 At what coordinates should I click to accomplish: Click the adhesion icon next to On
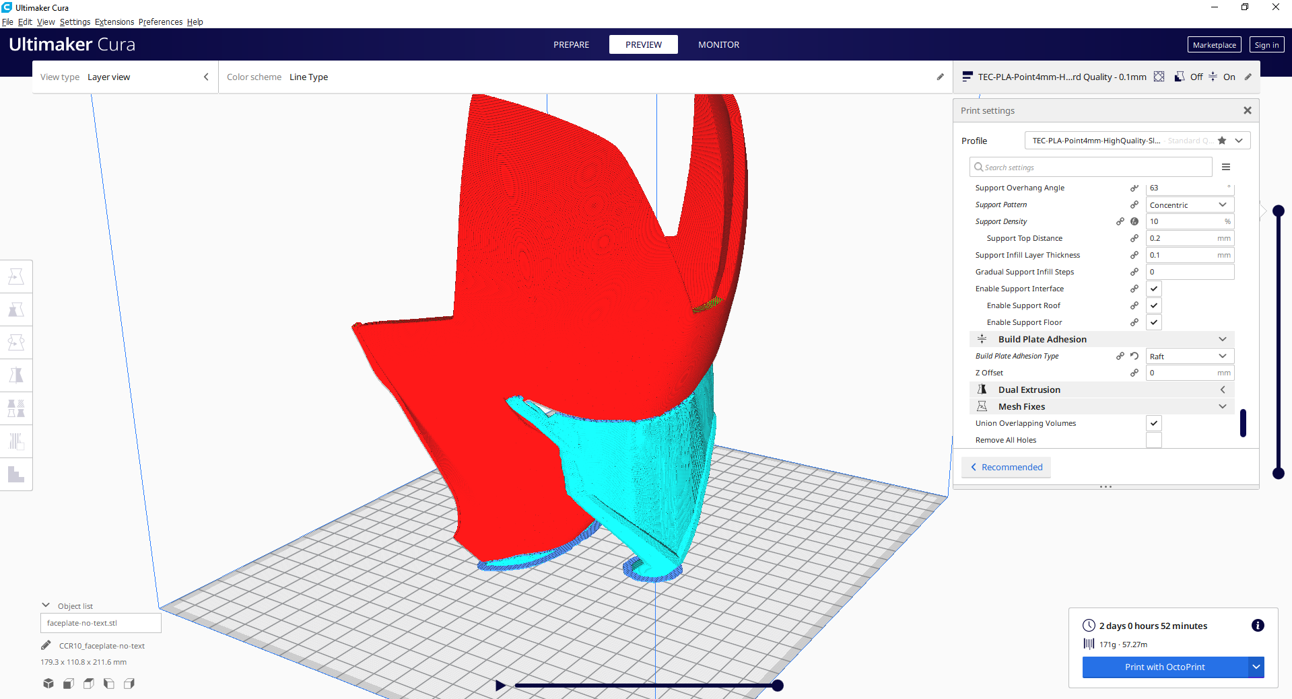pyautogui.click(x=1213, y=77)
